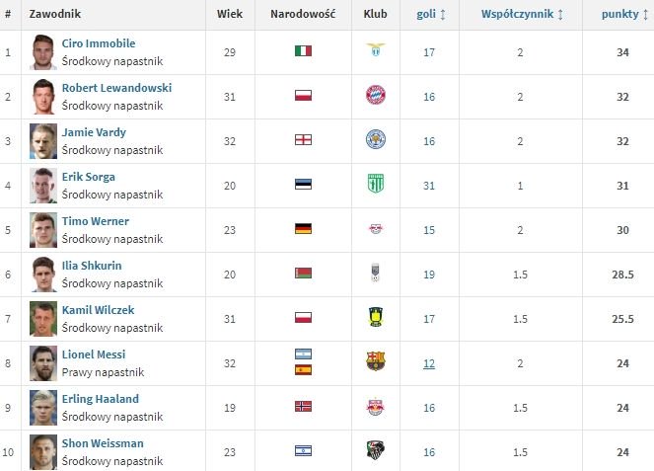This screenshot has width=654, height=471.
Task: Click Kamil Wilczek's player photo
Action: tap(43, 318)
